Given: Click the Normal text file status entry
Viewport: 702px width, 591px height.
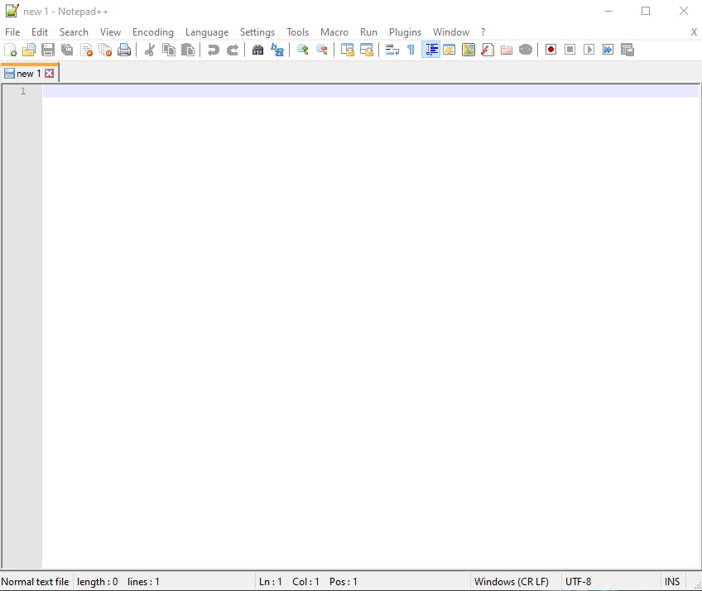Looking at the screenshot, I should [35, 582].
